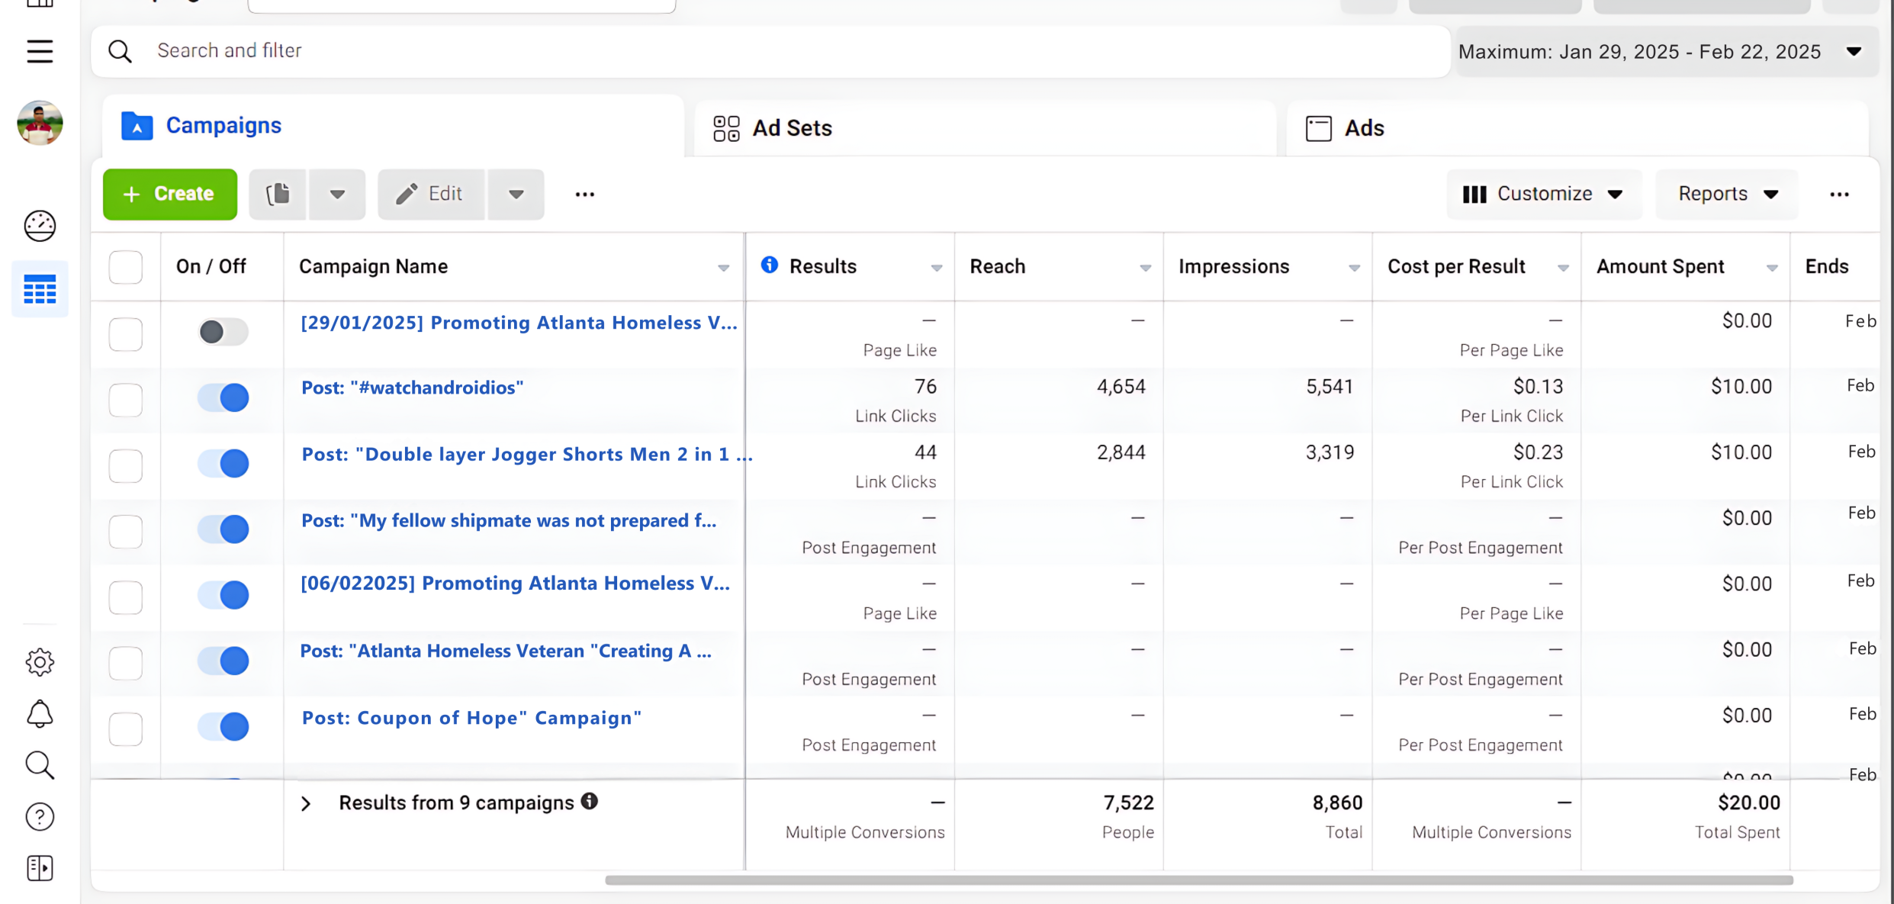
Task: Turn on the [29/01/2025] Atlanta campaign toggle
Action: [x=223, y=332]
